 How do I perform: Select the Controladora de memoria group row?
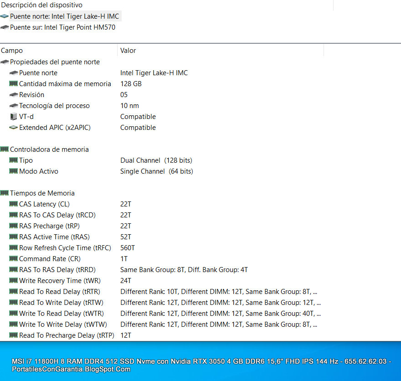(x=49, y=149)
